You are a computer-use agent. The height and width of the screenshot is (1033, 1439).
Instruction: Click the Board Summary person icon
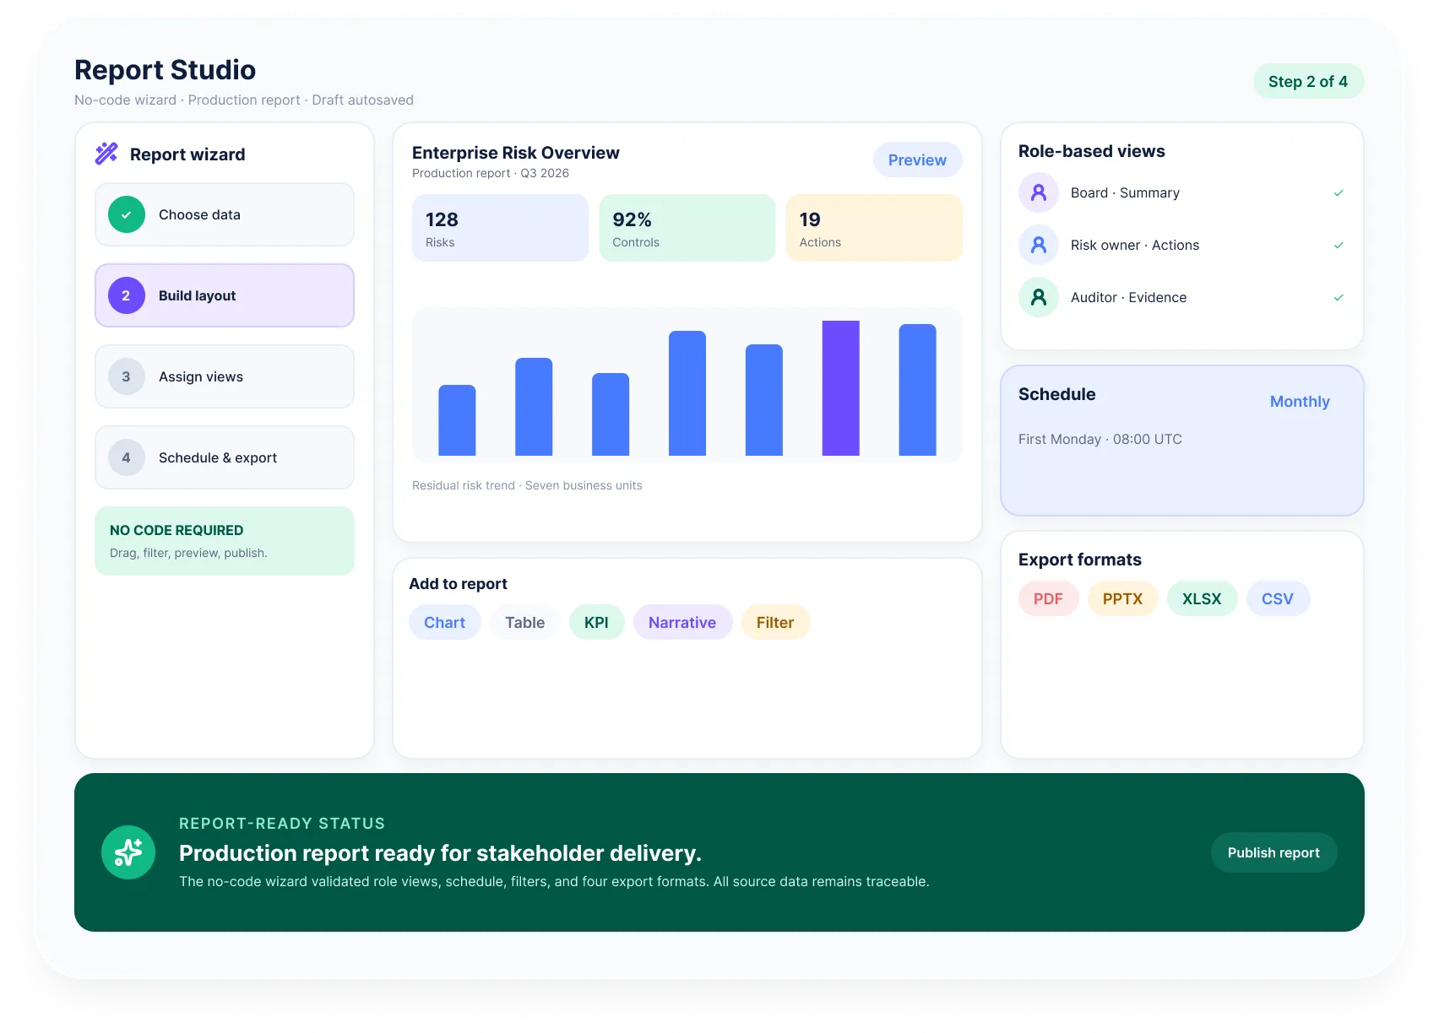point(1039,192)
